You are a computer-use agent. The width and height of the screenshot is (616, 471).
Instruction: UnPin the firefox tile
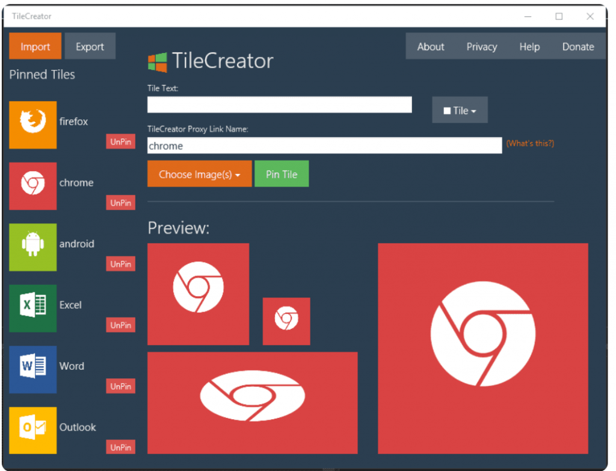point(120,142)
